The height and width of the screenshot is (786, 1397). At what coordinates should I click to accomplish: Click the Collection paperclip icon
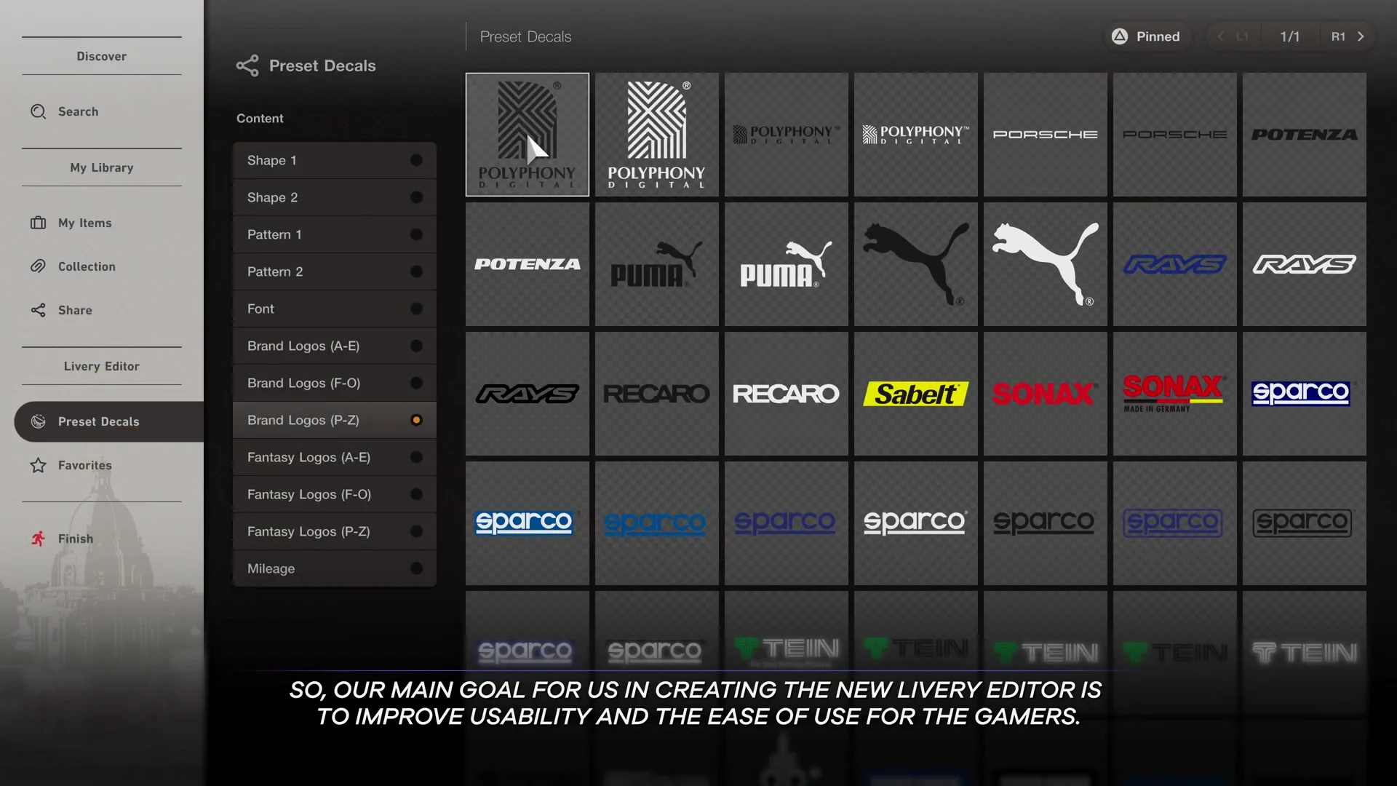coord(38,266)
